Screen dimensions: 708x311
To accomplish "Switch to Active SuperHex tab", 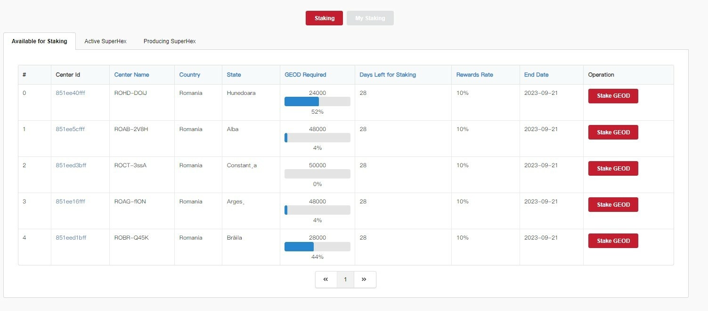I will tap(106, 41).
